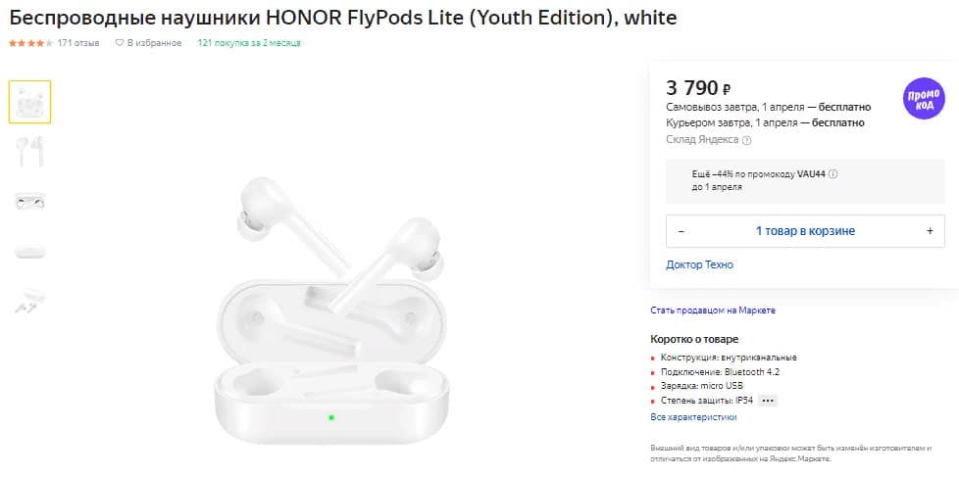Click the 121 покупка за 2 месяца label
Image resolution: width=959 pixels, height=478 pixels.
coord(249,43)
